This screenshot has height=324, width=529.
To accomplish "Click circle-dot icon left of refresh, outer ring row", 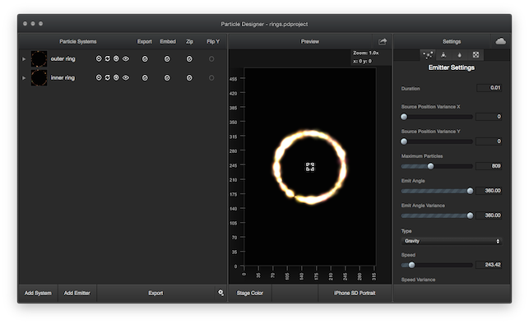I will click(x=99, y=58).
